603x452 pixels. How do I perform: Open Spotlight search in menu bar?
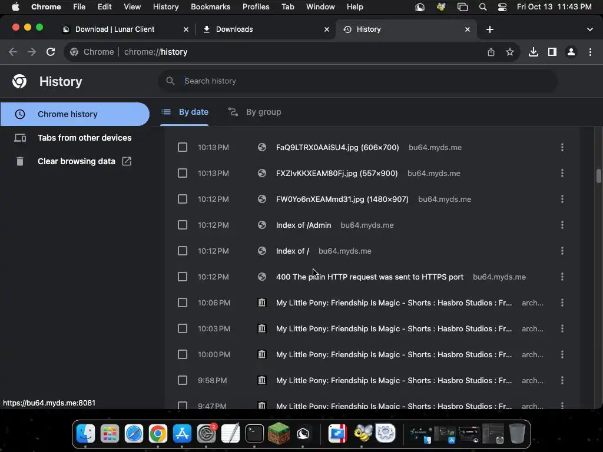[483, 7]
